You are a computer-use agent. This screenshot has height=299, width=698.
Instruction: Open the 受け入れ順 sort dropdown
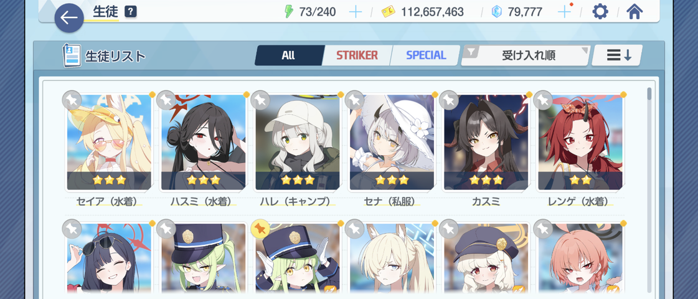[x=526, y=55]
